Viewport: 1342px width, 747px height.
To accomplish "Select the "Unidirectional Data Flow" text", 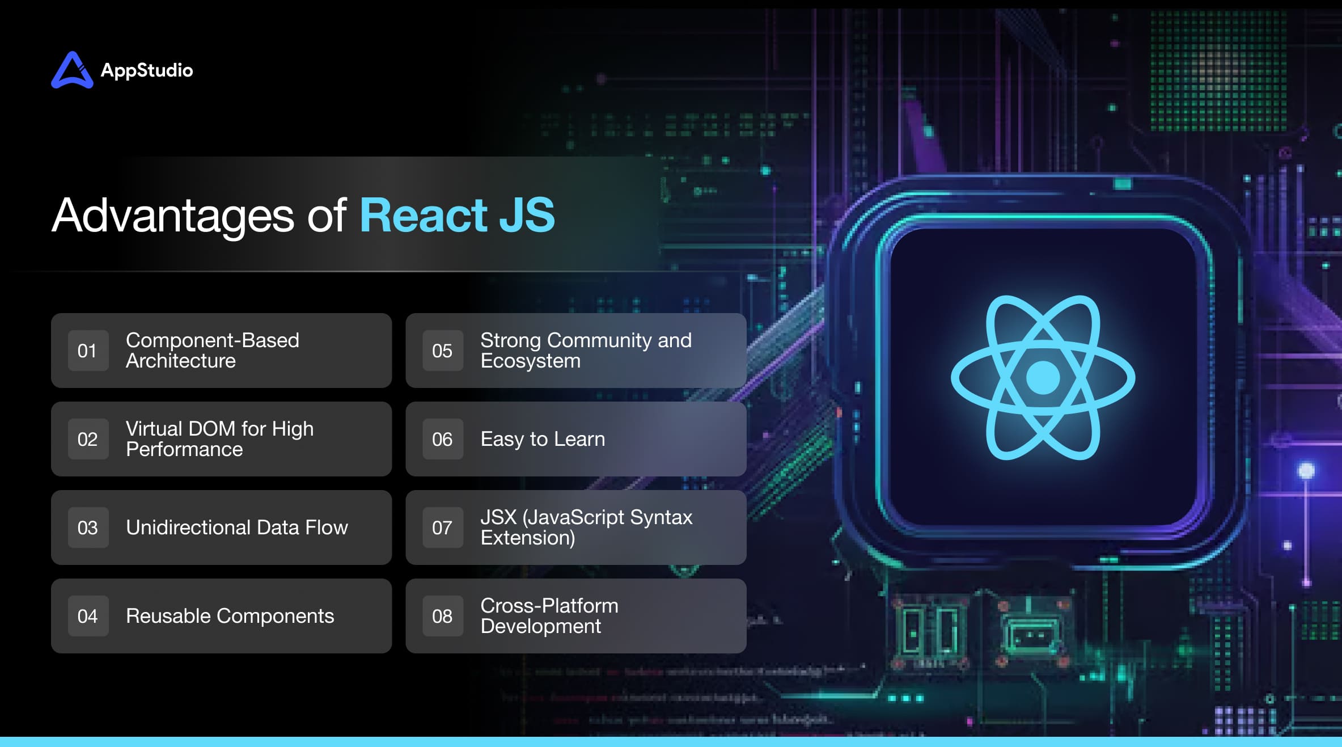I will pyautogui.click(x=237, y=527).
